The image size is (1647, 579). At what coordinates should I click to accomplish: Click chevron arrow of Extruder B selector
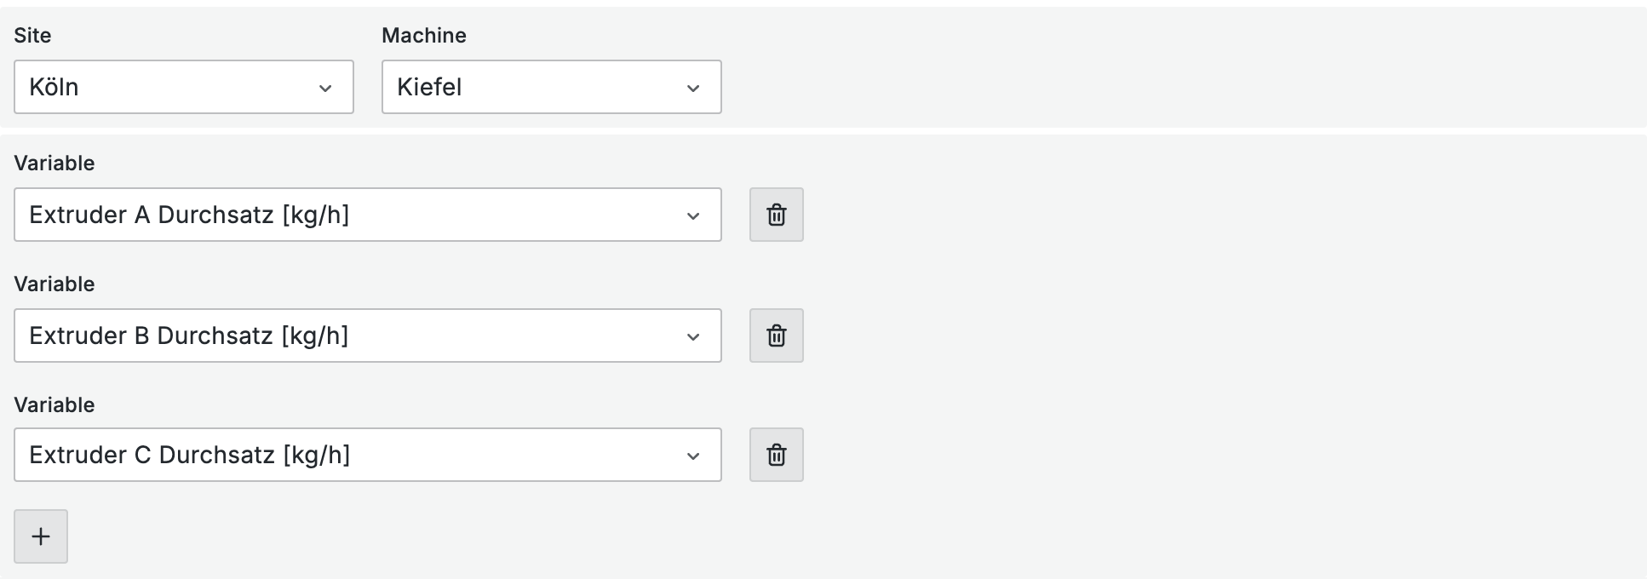click(x=693, y=336)
